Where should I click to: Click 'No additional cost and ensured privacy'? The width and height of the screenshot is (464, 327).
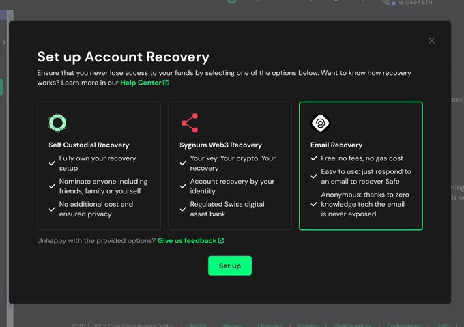[96, 209]
